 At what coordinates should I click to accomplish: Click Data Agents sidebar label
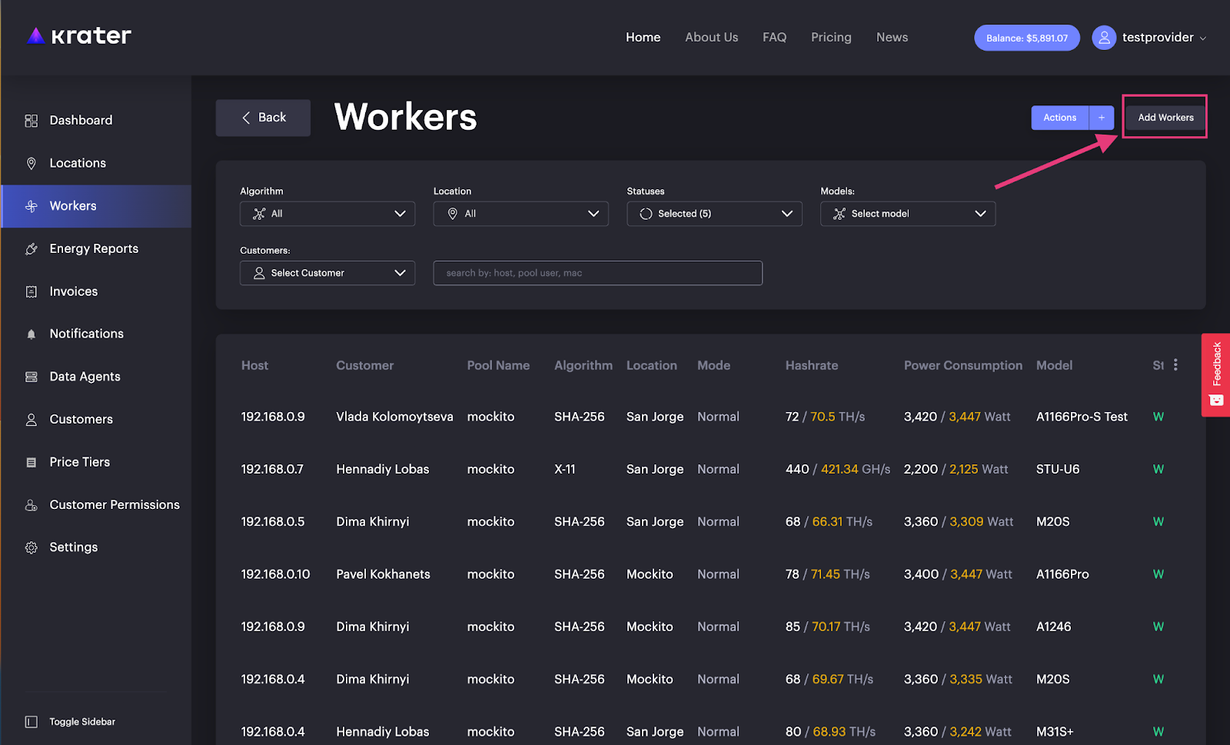coord(85,377)
